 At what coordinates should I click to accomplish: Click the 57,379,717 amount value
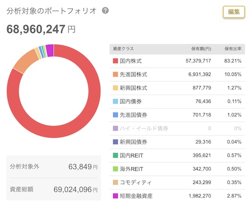click(x=198, y=61)
